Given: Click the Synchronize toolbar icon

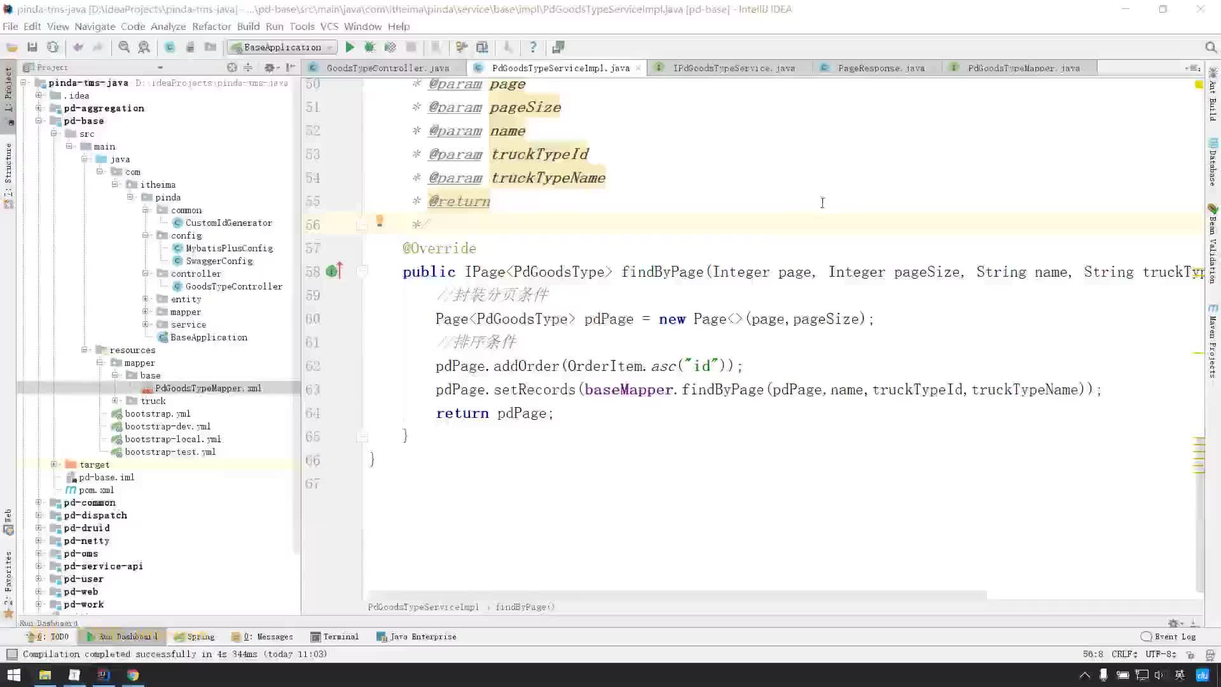Looking at the screenshot, I should click(53, 47).
